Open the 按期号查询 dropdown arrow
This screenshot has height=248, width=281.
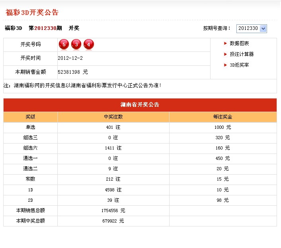point(263,29)
